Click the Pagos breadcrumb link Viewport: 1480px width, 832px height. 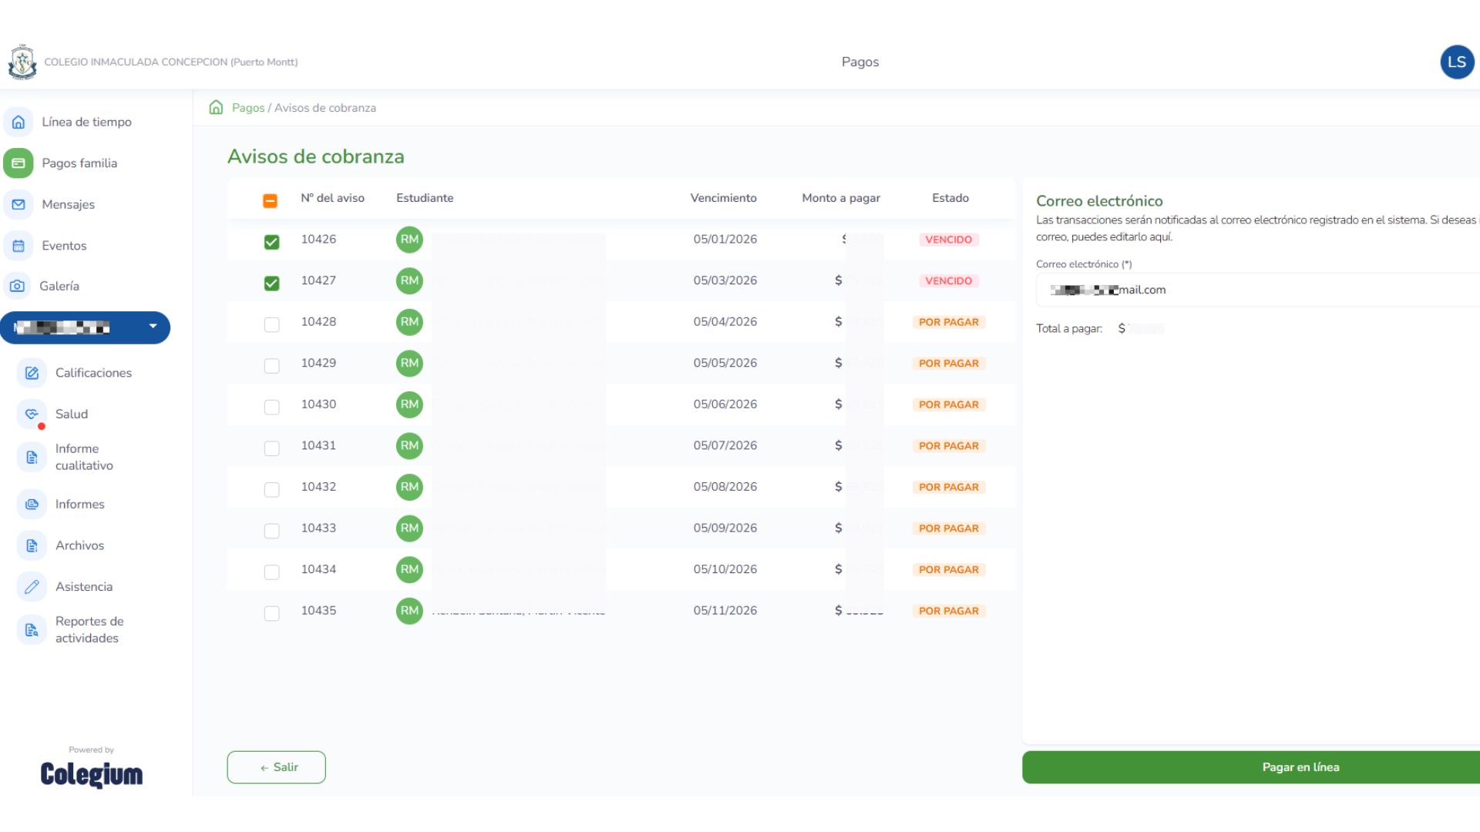pyautogui.click(x=247, y=108)
